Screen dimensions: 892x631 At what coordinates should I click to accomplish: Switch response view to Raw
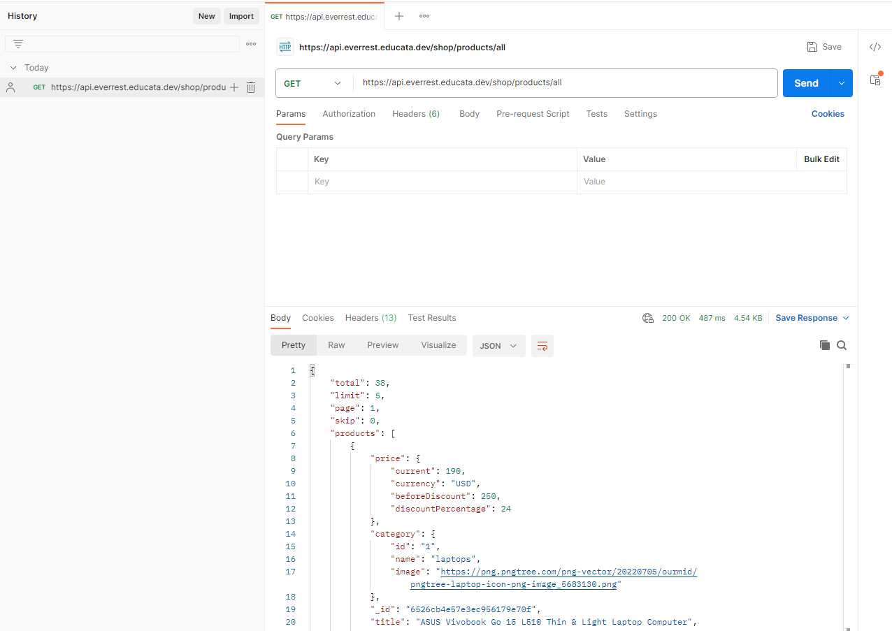[336, 345]
